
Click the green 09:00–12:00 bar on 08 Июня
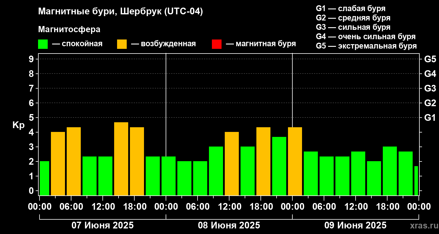click(x=216, y=171)
